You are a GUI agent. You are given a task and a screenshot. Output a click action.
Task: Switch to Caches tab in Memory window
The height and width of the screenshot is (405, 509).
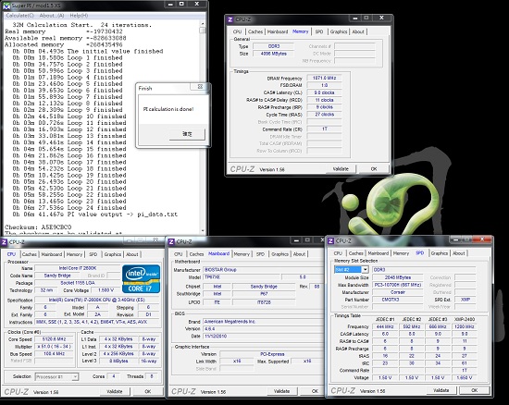[255, 31]
